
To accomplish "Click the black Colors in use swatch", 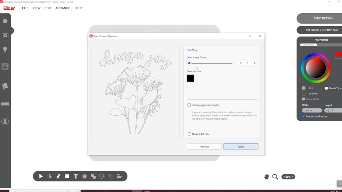I will [190, 78].
